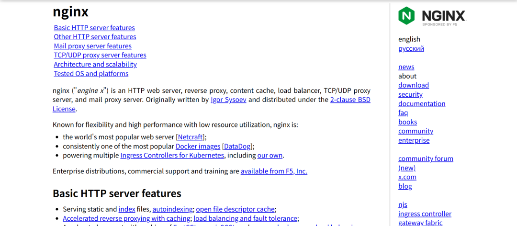517x226 pixels.
Task: Open Basic HTTP server features link
Action: (x=94, y=28)
